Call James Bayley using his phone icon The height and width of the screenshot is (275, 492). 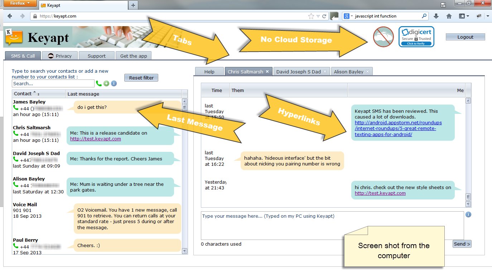tap(16, 108)
